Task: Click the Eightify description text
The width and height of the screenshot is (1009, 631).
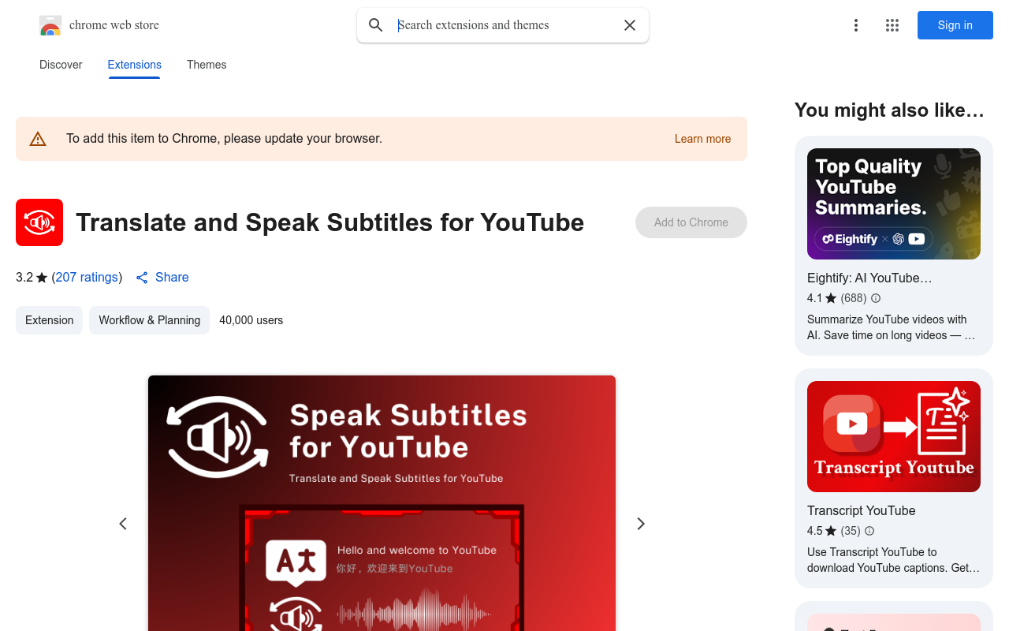Action: click(892, 327)
